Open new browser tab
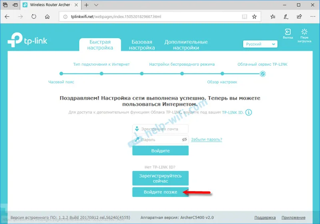Screen dimensions: 320x224 point(86,5)
